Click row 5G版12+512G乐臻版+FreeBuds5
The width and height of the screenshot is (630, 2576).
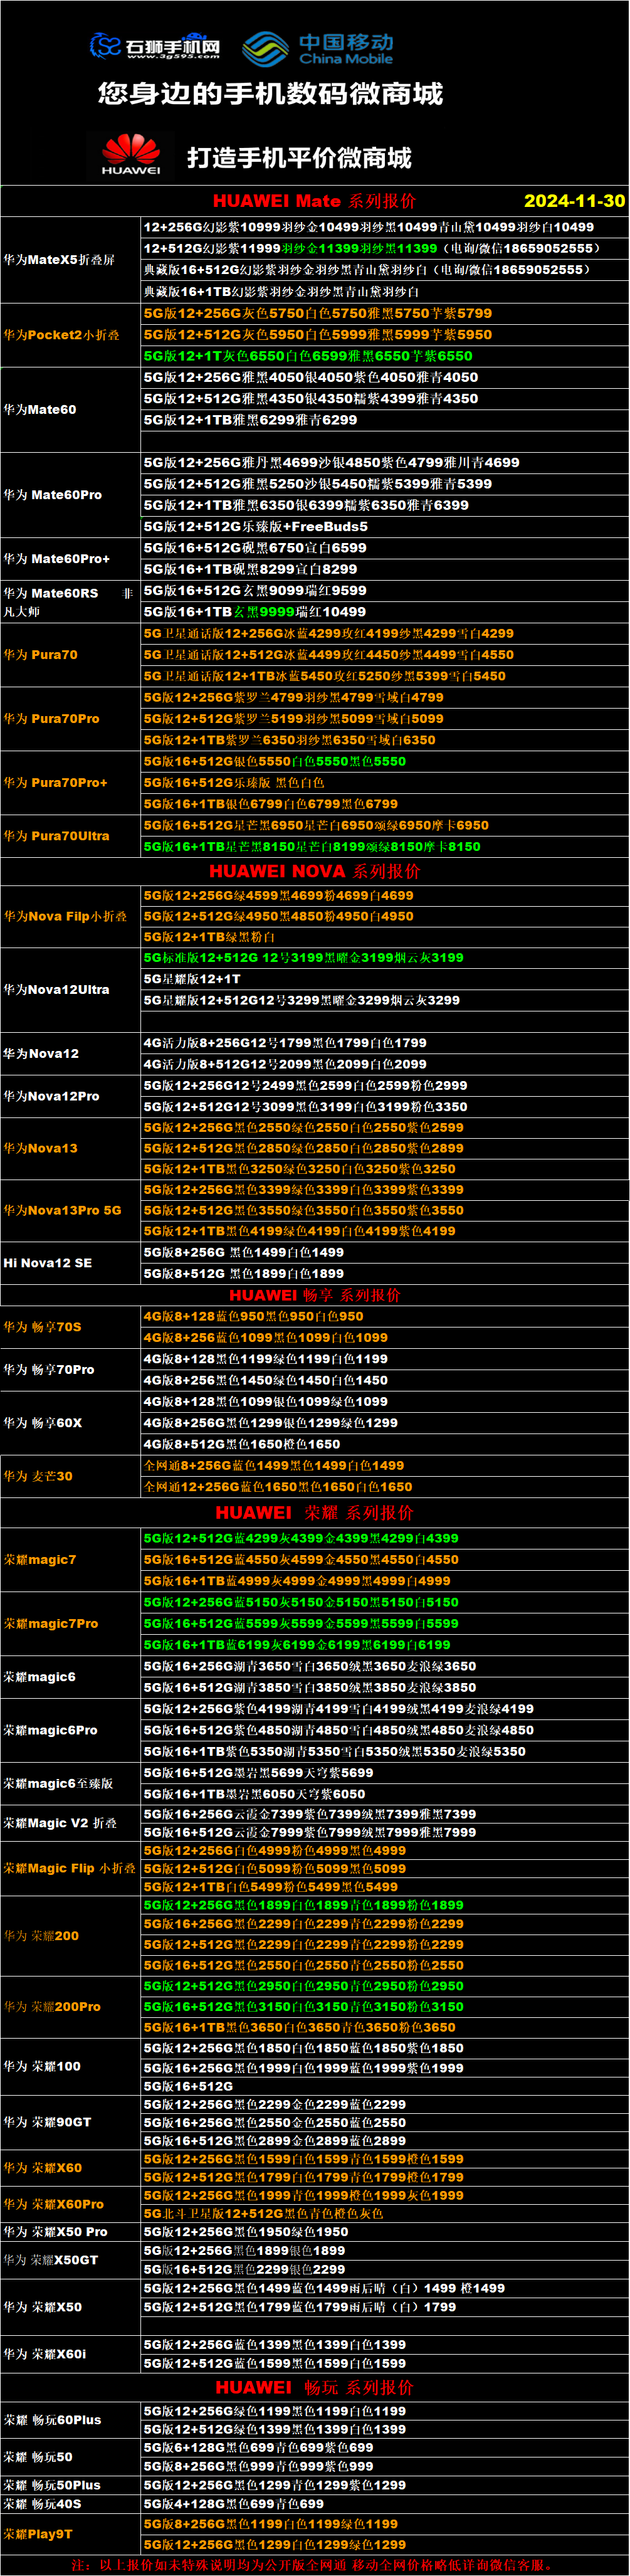pos(385,527)
